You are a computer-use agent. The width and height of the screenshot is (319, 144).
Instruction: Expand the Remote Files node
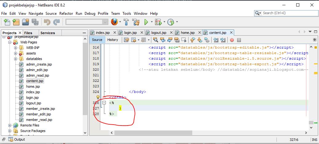tap(10, 125)
